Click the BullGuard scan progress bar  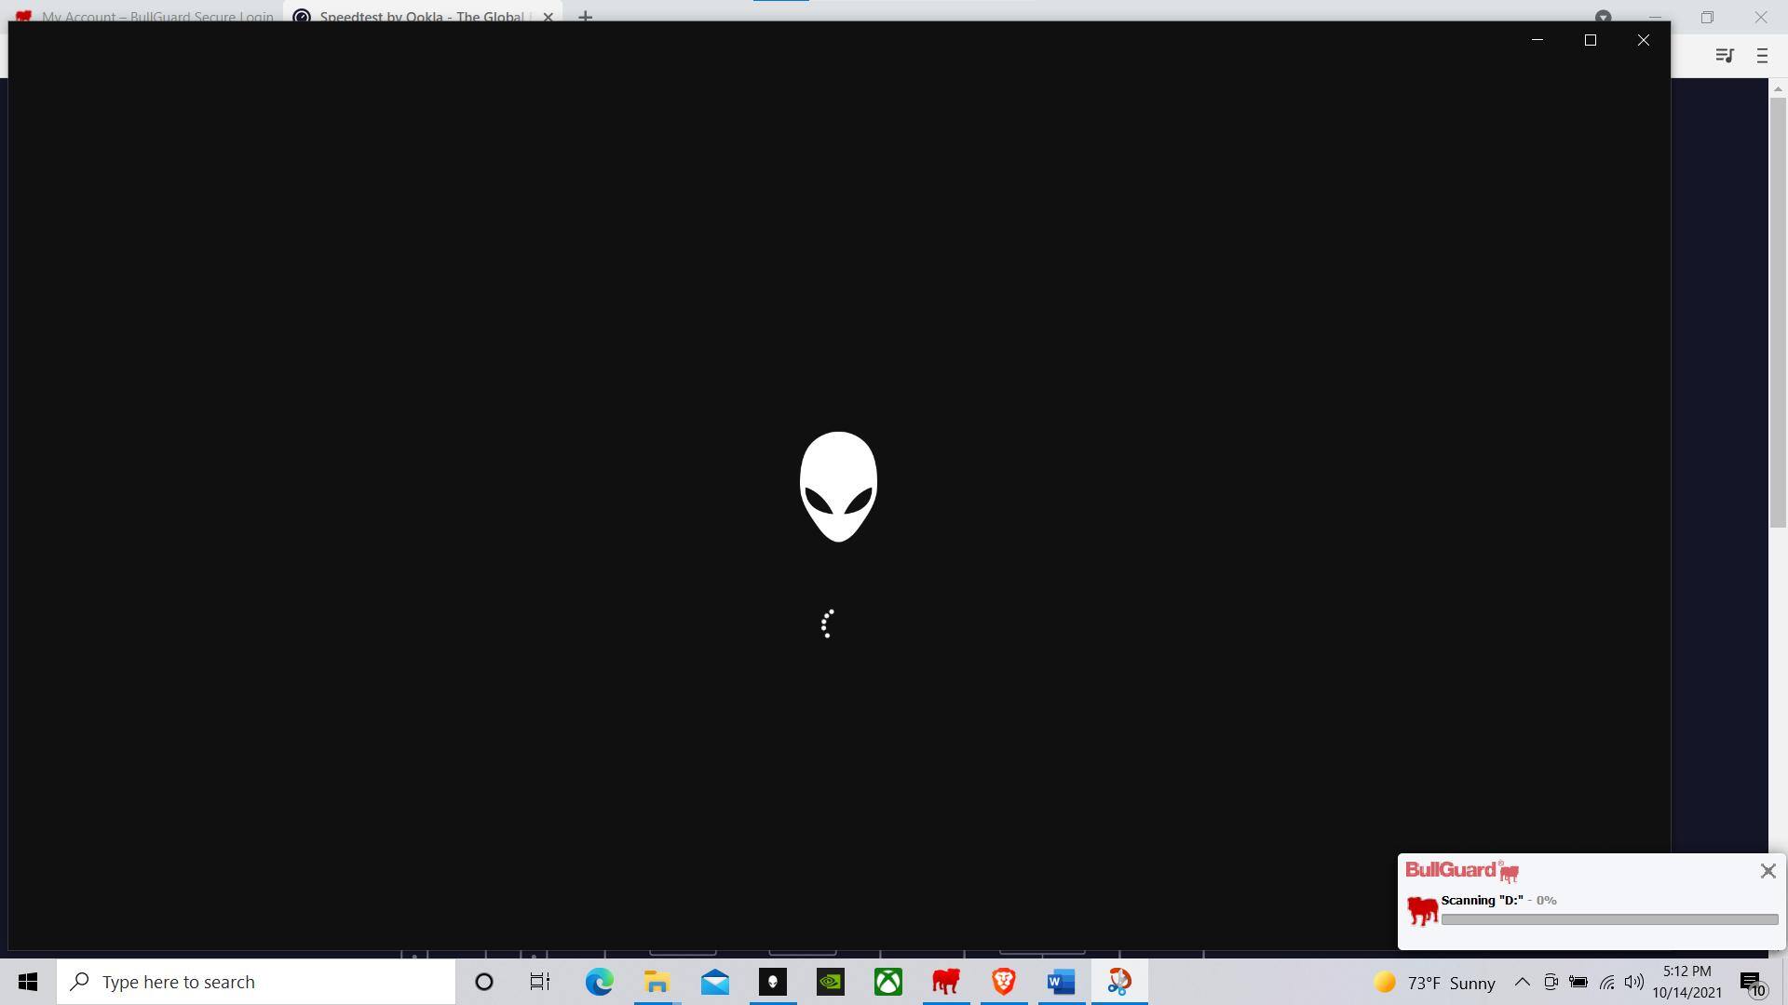[x=1609, y=919]
